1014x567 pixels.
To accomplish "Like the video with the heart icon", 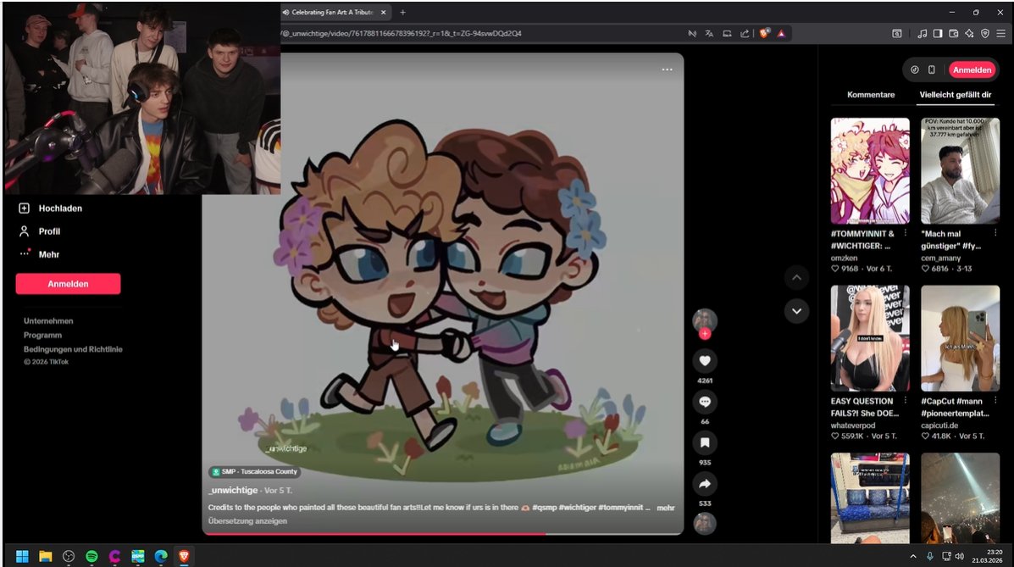I will point(705,361).
